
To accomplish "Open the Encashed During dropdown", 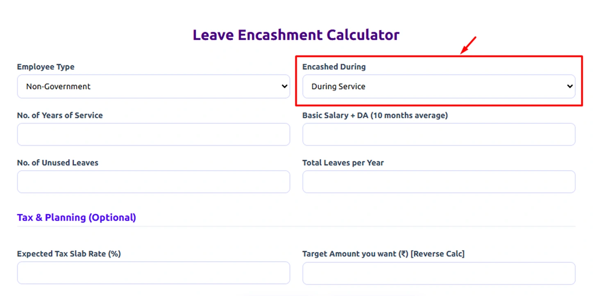I will coord(438,86).
